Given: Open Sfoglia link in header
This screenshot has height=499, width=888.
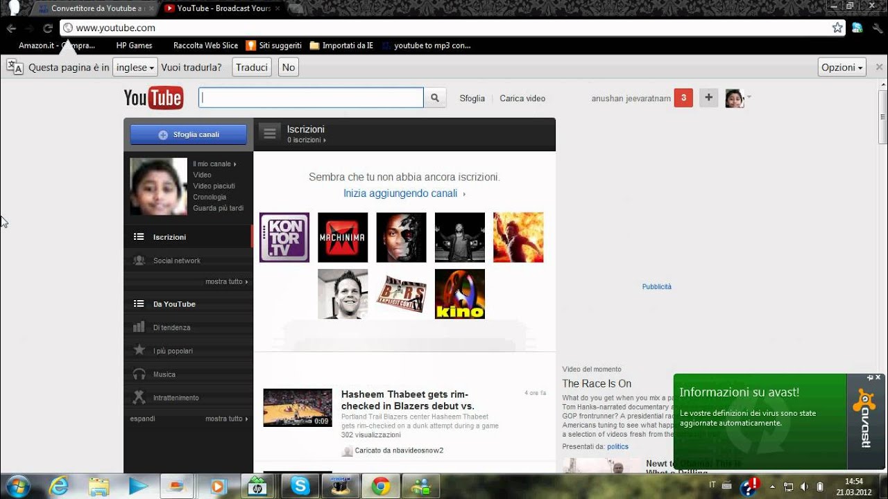Looking at the screenshot, I should pyautogui.click(x=472, y=98).
